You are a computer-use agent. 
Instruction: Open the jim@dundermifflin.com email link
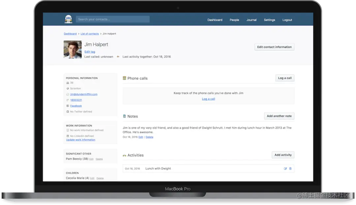pos(84,94)
